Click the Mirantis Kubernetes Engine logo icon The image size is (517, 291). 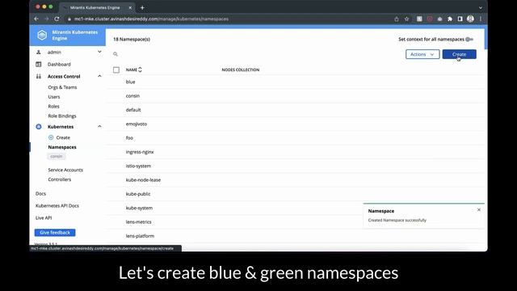point(42,35)
